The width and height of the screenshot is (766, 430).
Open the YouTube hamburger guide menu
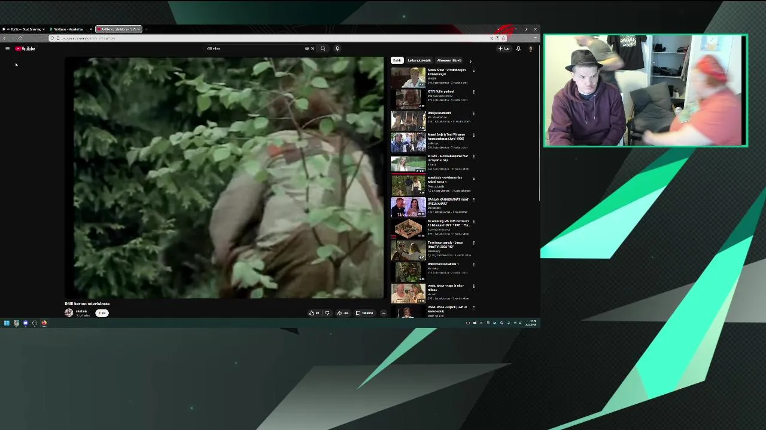coord(7,49)
